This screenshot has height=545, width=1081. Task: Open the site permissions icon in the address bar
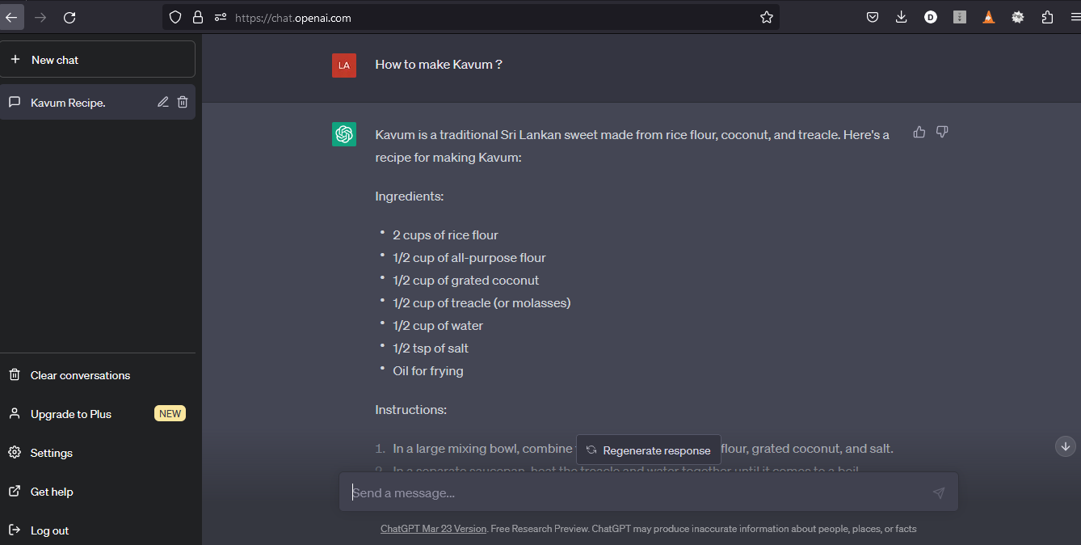[x=221, y=17]
